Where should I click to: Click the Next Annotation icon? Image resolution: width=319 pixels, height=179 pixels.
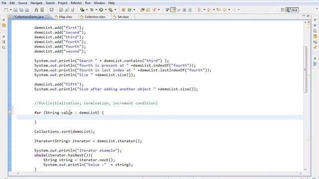(x=199, y=10)
